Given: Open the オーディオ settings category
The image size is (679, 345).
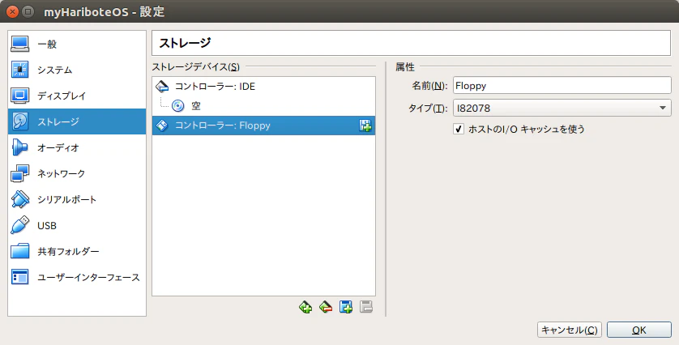Looking at the screenshot, I should click(x=77, y=147).
